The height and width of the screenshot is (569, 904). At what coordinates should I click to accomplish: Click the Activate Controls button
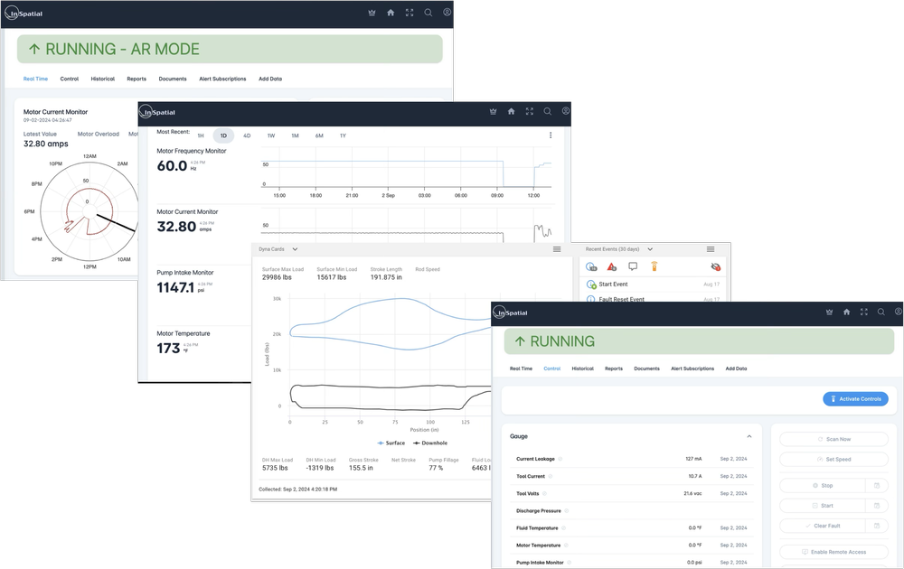(855, 398)
